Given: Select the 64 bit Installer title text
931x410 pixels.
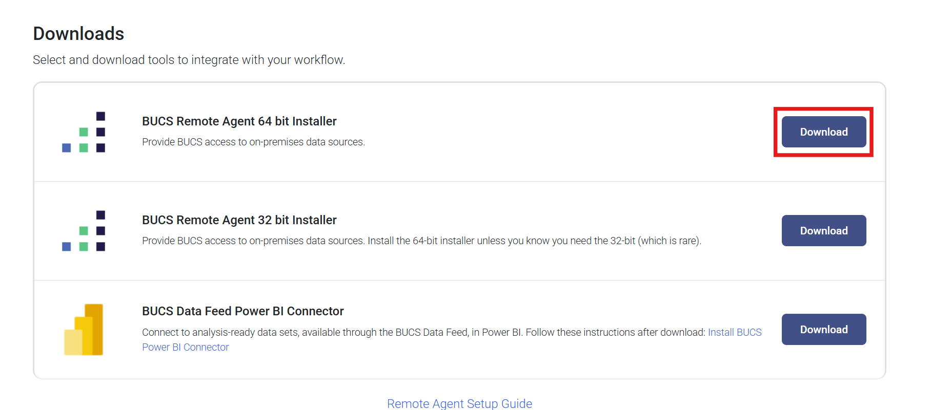Looking at the screenshot, I should tap(239, 121).
